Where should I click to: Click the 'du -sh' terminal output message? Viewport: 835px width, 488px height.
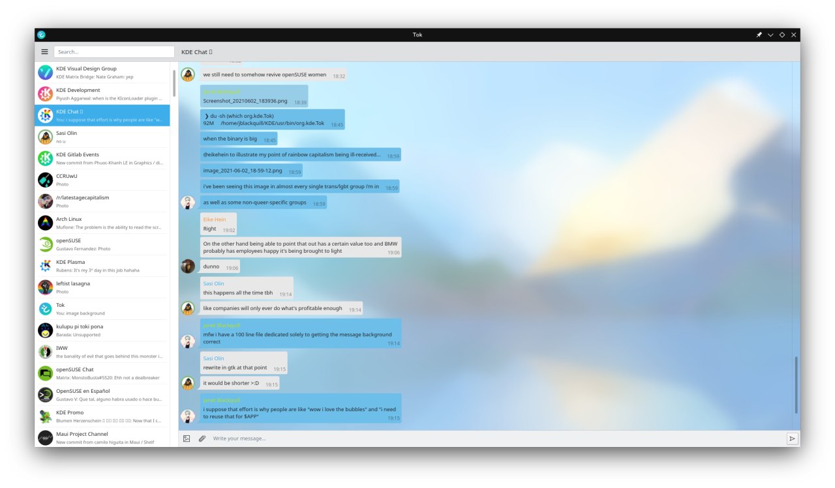(273, 119)
